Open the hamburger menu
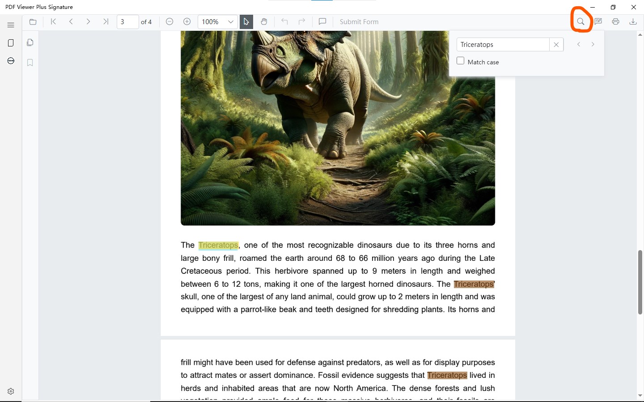Screen dimensions: 644x402 pyautogui.click(x=11, y=25)
